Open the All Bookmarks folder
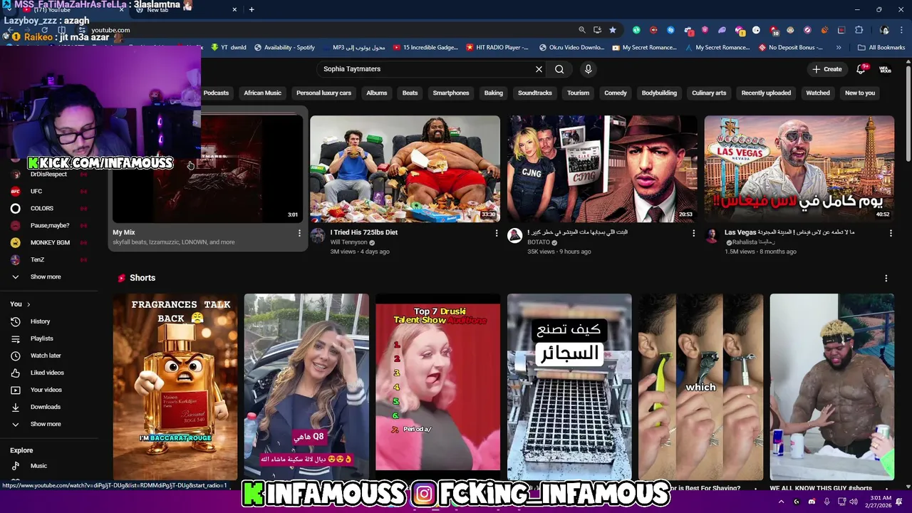Image resolution: width=912 pixels, height=513 pixels. 881,48
